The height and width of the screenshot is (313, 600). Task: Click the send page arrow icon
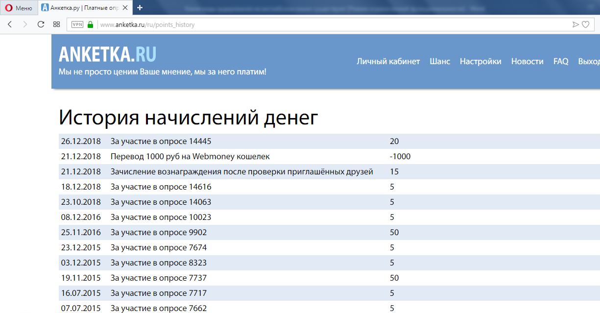576,24
